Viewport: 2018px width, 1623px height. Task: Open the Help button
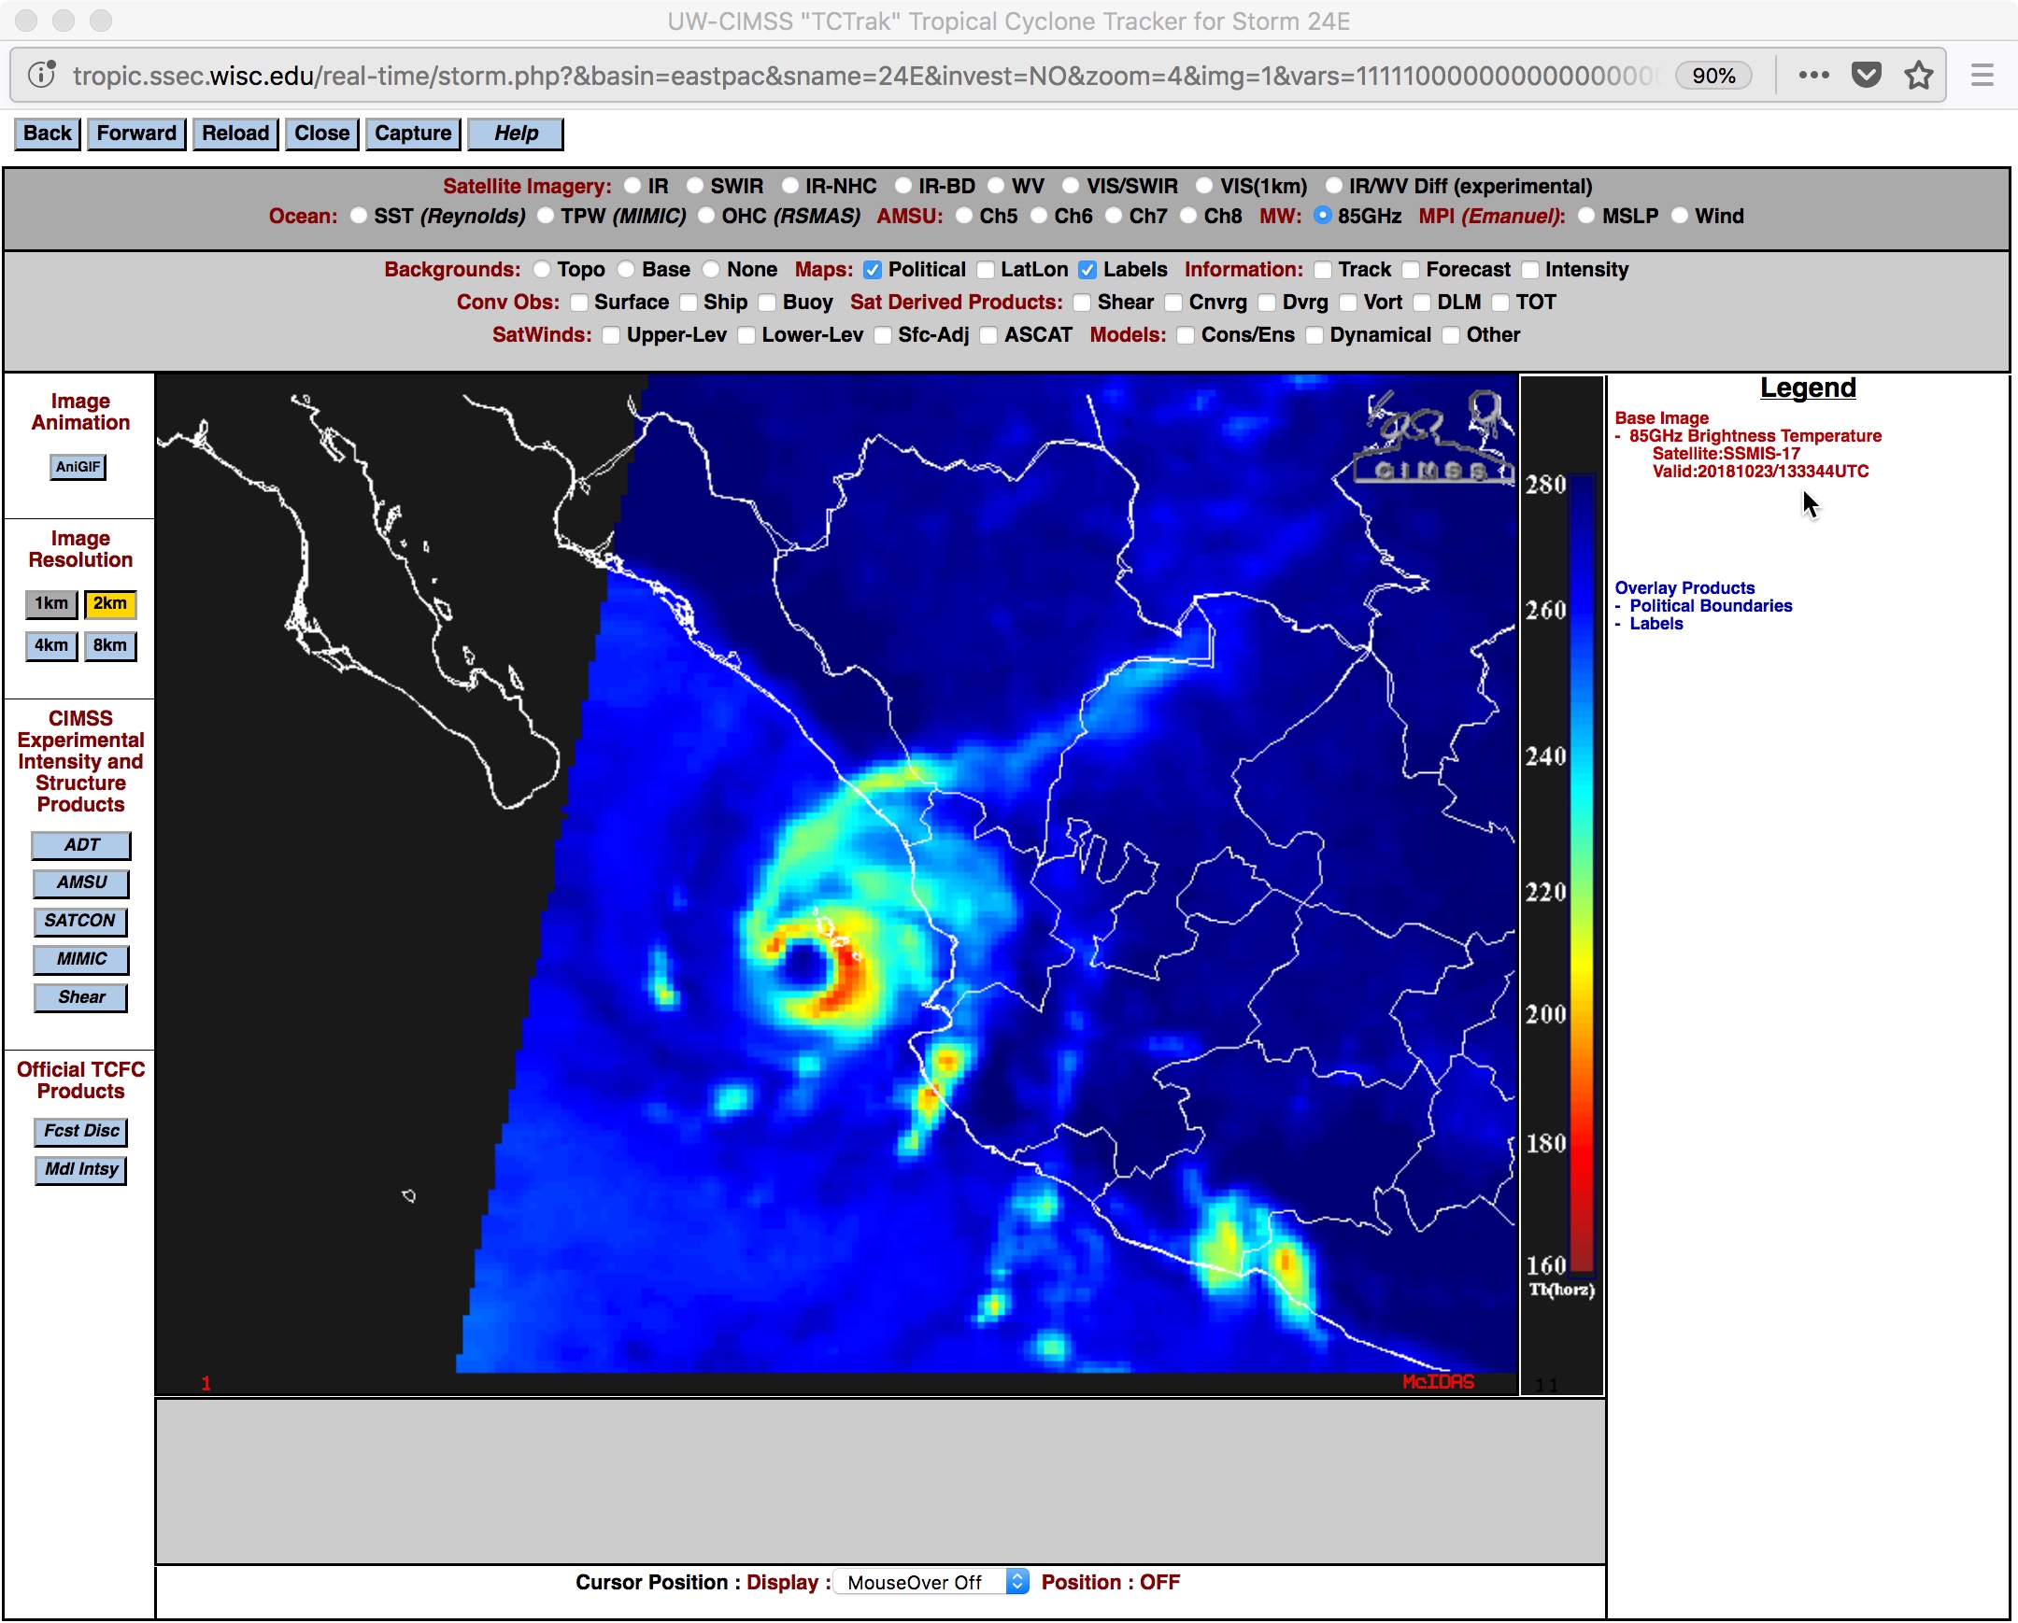click(x=516, y=133)
